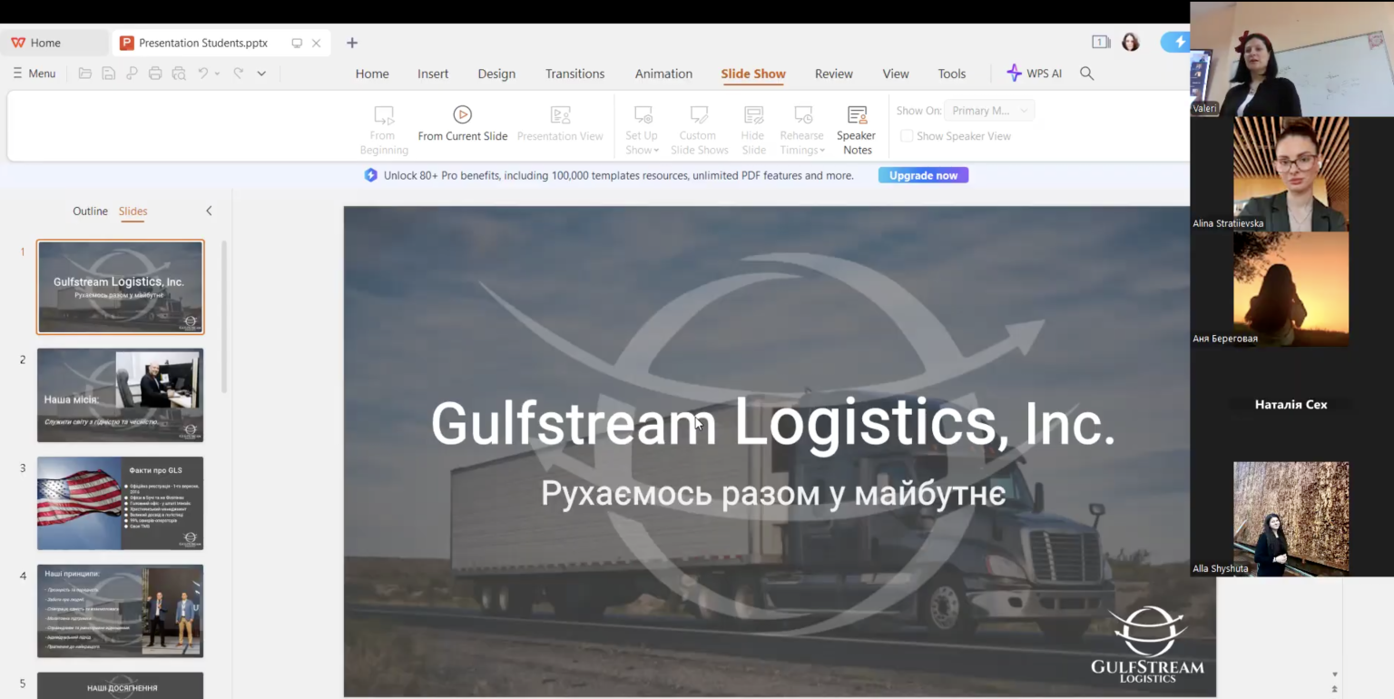Select the Slide Show ribbon tab

[753, 74]
